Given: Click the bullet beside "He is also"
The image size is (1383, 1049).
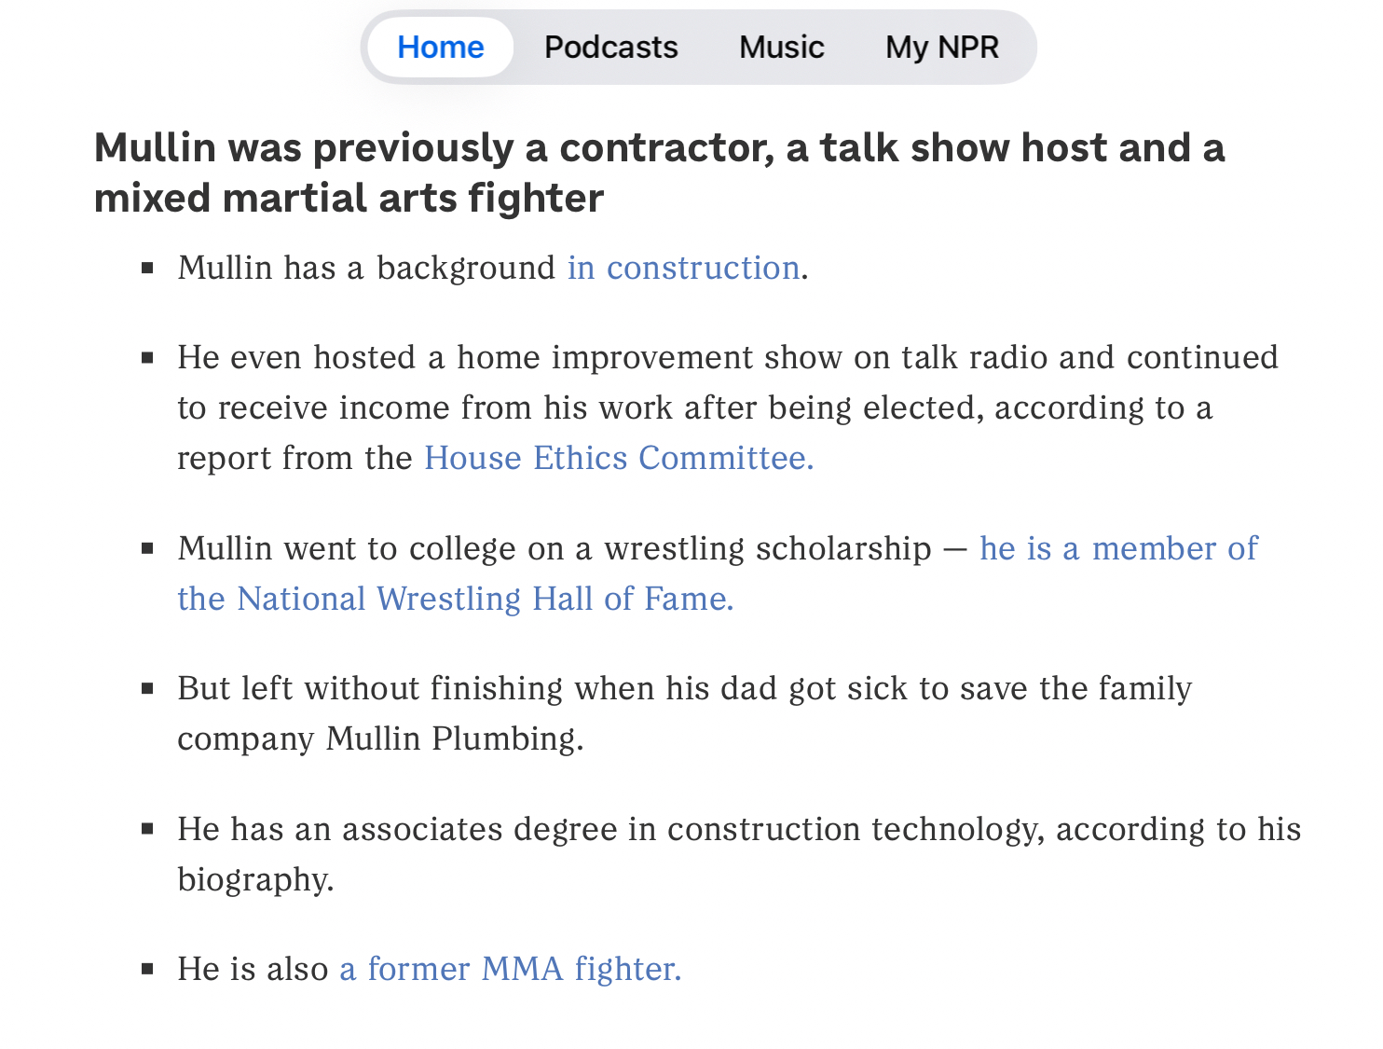Looking at the screenshot, I should point(147,970).
